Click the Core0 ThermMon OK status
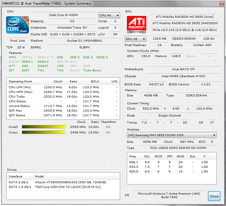 click(108, 127)
